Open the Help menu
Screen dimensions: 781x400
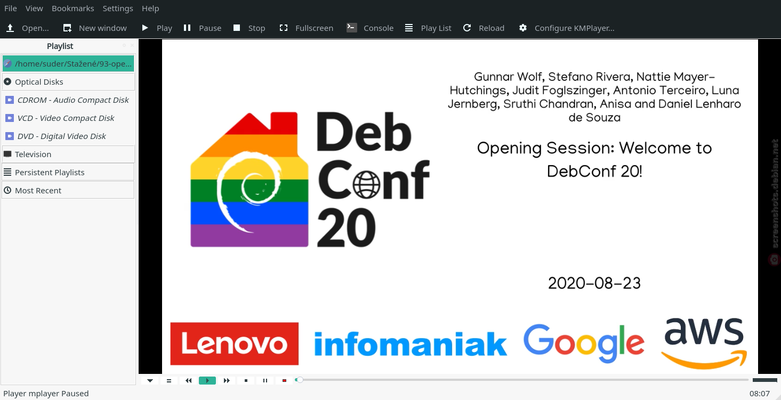click(x=150, y=9)
